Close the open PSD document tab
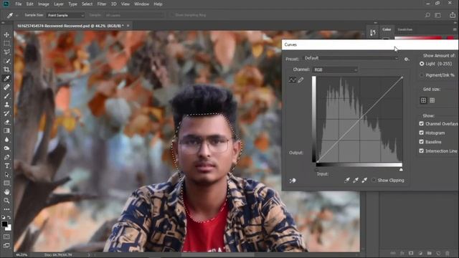Image resolution: width=459 pixels, height=258 pixels. point(128,26)
